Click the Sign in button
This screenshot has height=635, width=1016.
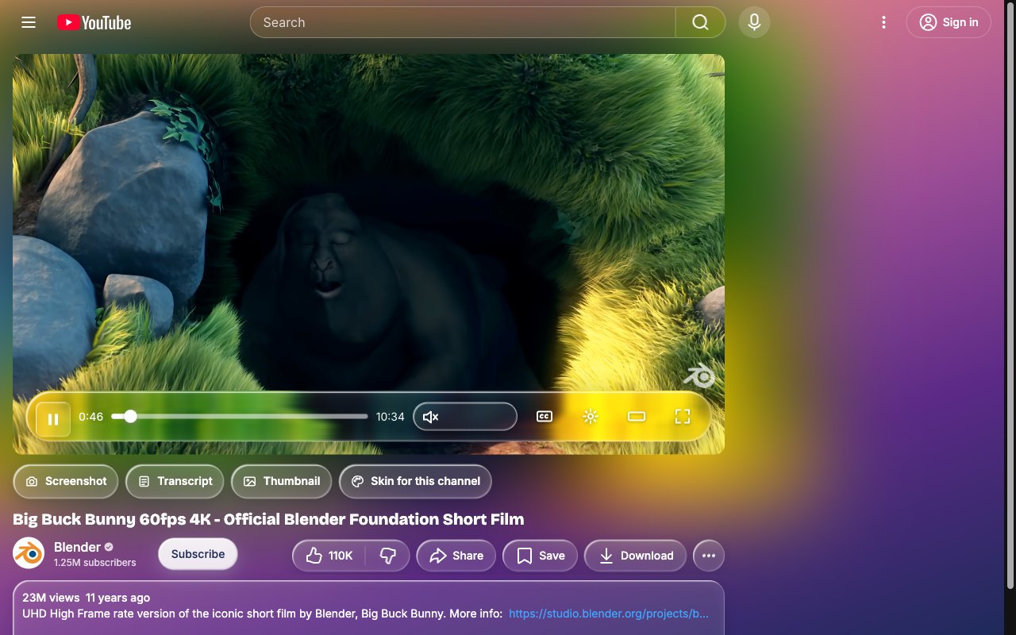coord(949,22)
